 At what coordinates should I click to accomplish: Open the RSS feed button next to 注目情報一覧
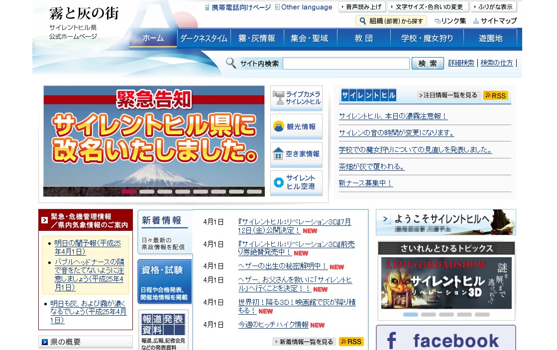coord(496,96)
